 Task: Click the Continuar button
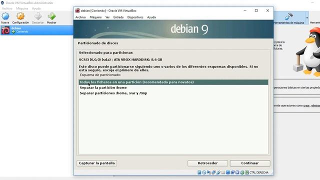point(250,163)
